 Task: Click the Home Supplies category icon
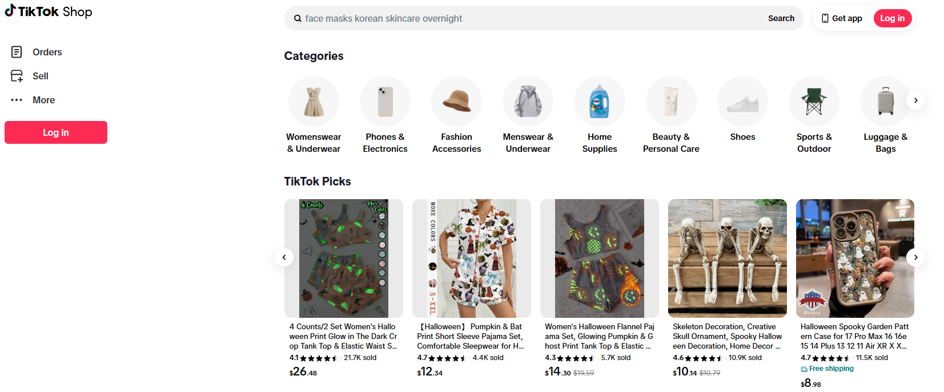coord(599,101)
